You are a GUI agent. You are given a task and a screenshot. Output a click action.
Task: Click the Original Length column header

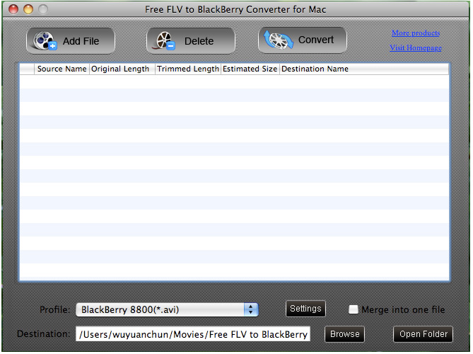(121, 69)
